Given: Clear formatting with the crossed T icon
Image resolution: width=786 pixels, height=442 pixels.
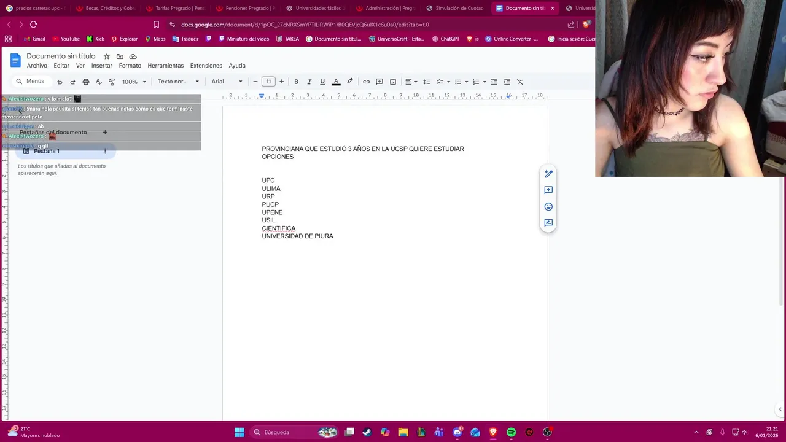Looking at the screenshot, I should [520, 82].
